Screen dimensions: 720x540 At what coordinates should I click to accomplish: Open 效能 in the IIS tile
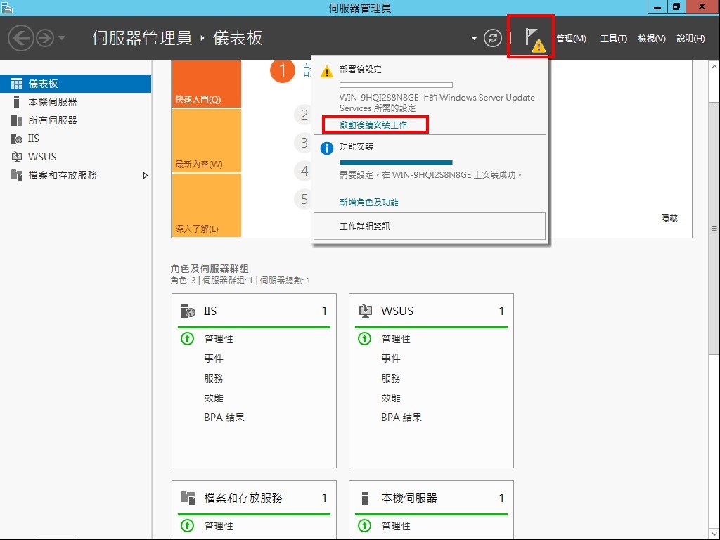(x=214, y=398)
